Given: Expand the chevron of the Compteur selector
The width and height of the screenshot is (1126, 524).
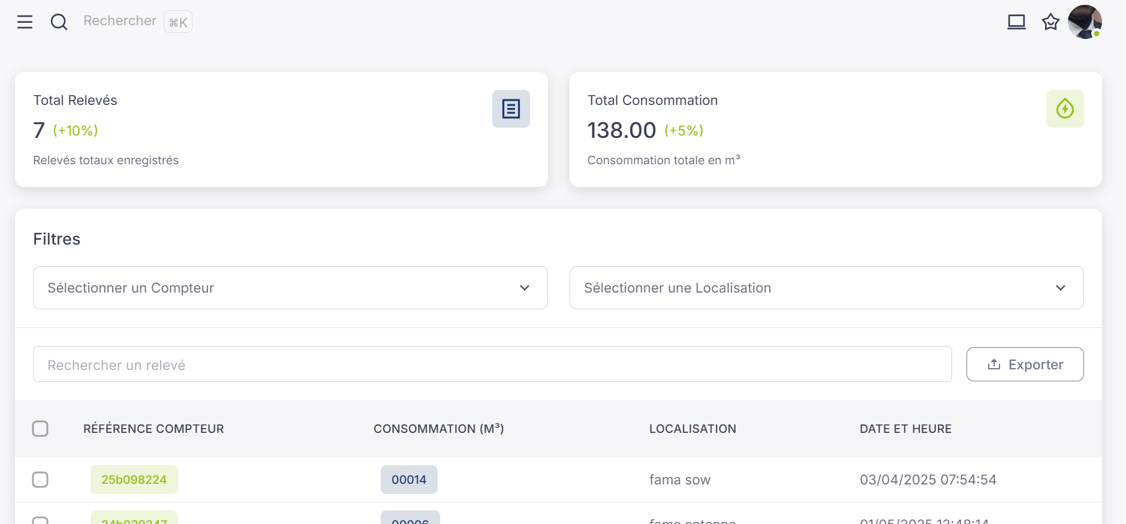Looking at the screenshot, I should [524, 288].
